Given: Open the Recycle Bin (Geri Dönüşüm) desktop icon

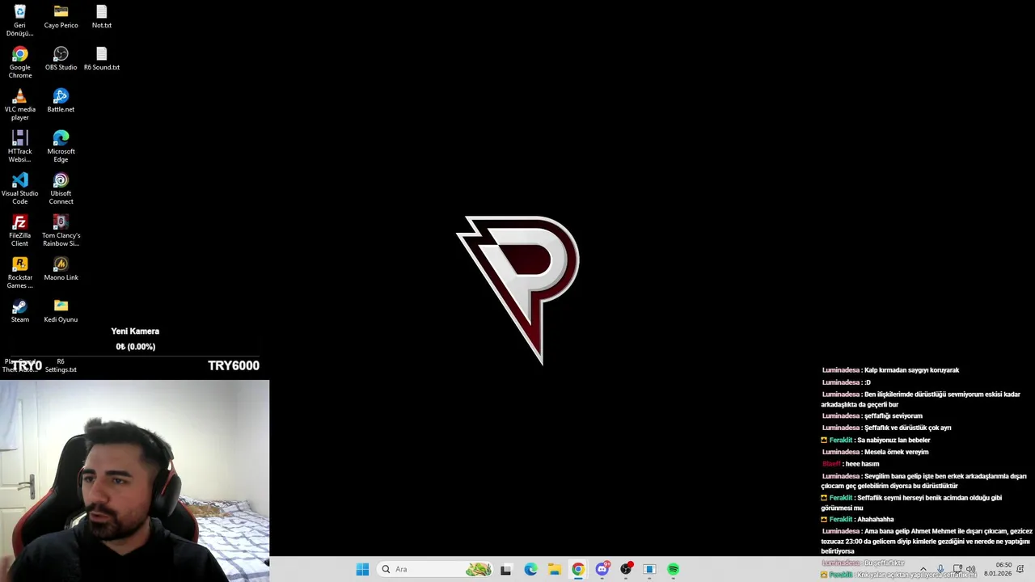Looking at the screenshot, I should pyautogui.click(x=19, y=20).
